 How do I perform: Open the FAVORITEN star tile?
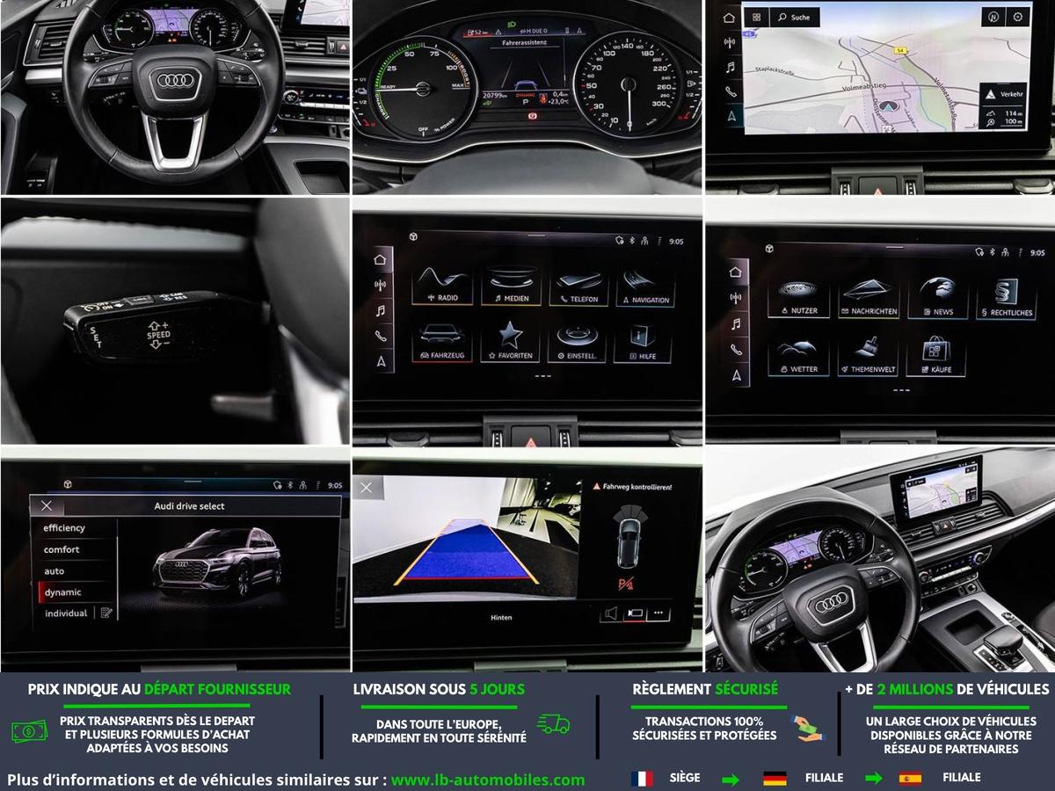pos(511,342)
